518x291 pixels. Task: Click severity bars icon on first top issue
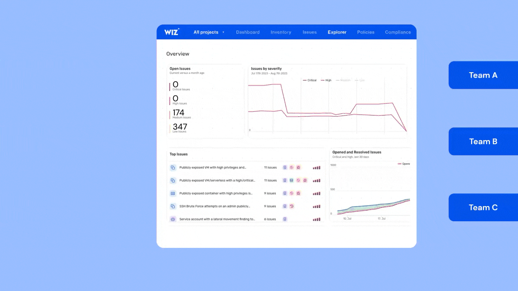pos(316,168)
